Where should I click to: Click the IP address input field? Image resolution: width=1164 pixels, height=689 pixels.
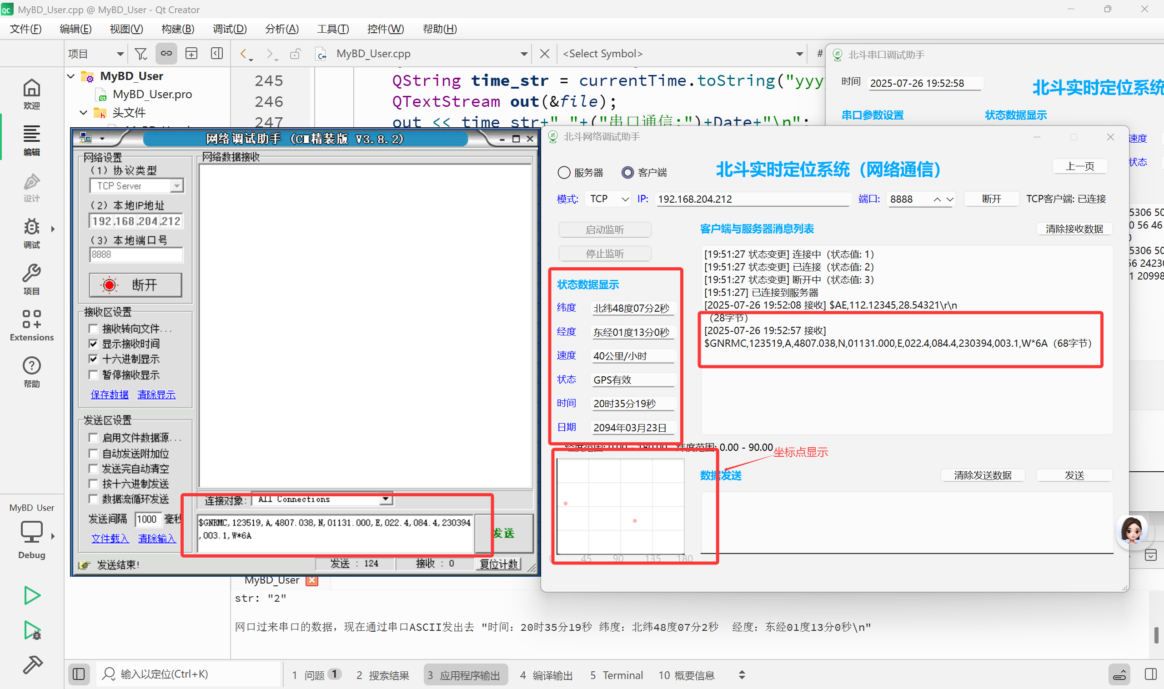click(x=753, y=199)
